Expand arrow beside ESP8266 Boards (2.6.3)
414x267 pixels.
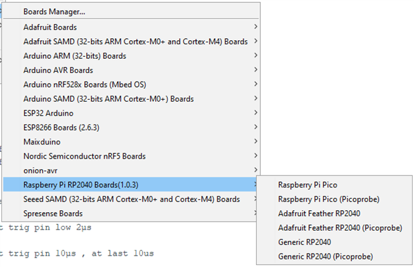[x=255, y=126]
